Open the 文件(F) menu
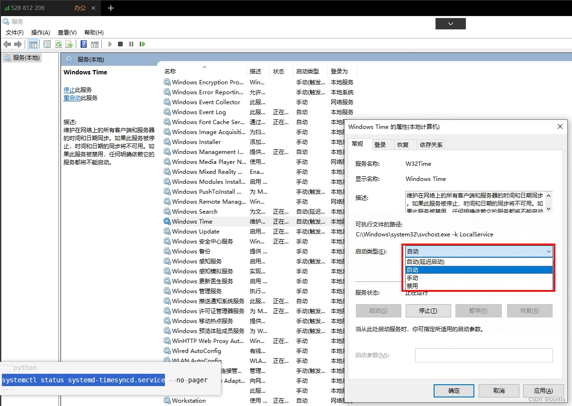 [x=15, y=33]
